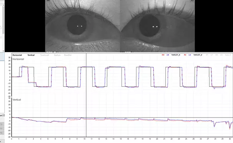The image size is (233, 143).
Task: Enable the Torsional trace view
Action: [x=45, y=55]
